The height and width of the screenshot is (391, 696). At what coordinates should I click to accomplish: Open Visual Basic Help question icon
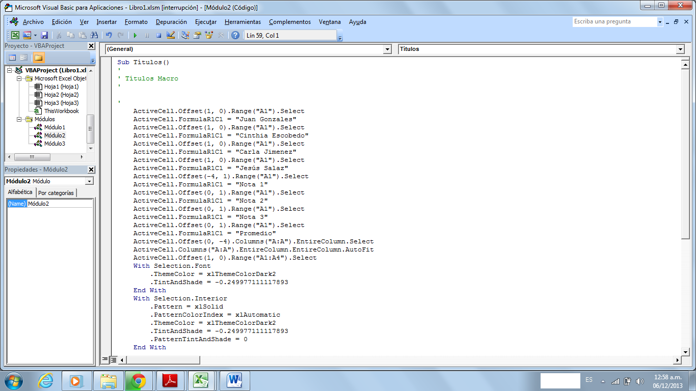235,35
